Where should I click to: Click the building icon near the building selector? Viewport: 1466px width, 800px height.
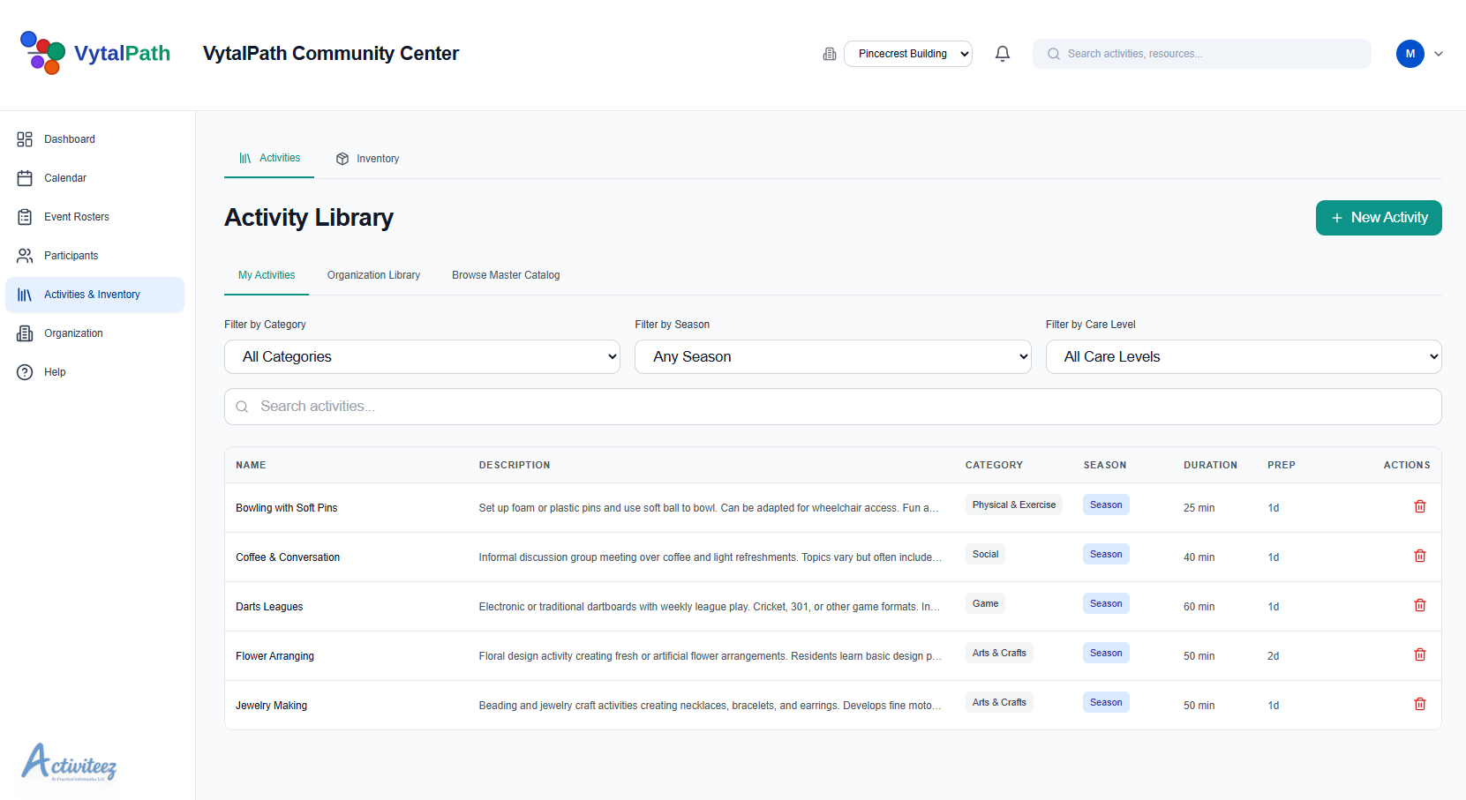point(829,54)
